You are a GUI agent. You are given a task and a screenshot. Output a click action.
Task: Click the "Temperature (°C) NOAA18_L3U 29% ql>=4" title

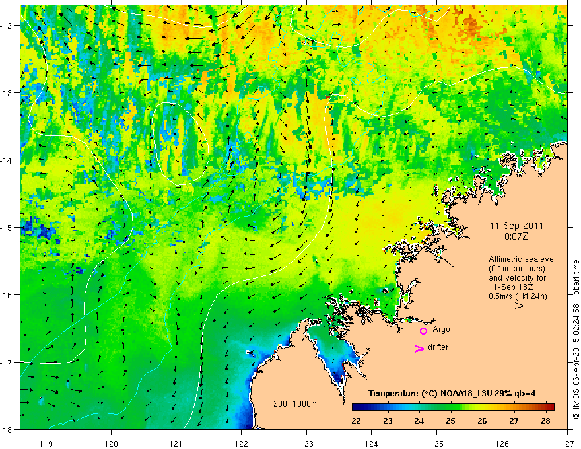coord(452,394)
